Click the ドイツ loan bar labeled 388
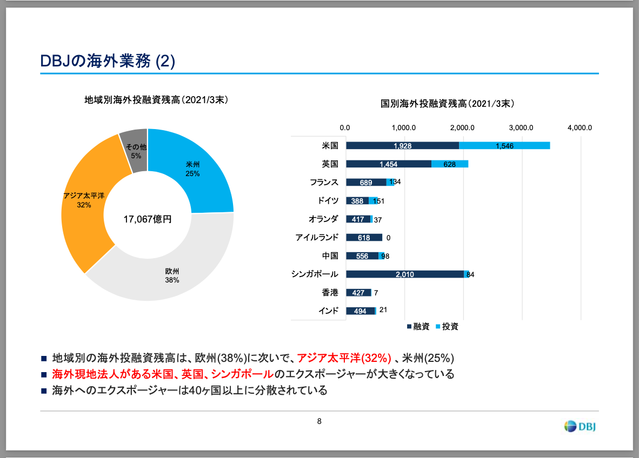This screenshot has height=458, width=639. [x=357, y=201]
